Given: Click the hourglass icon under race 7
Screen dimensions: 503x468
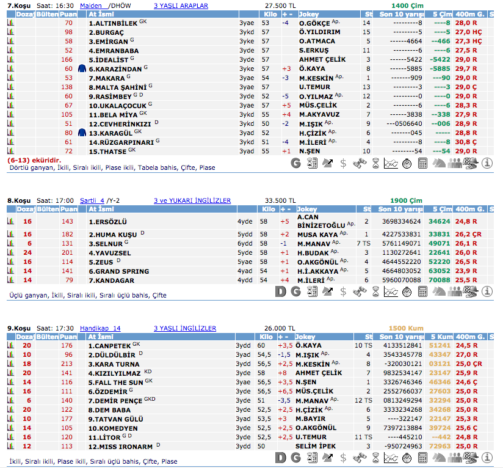Looking at the screenshot, I should pyautogui.click(x=375, y=163).
